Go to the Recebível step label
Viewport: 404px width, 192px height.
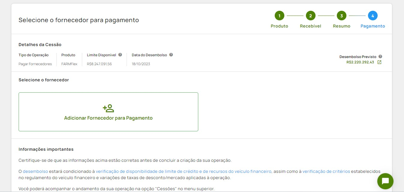click(310, 26)
